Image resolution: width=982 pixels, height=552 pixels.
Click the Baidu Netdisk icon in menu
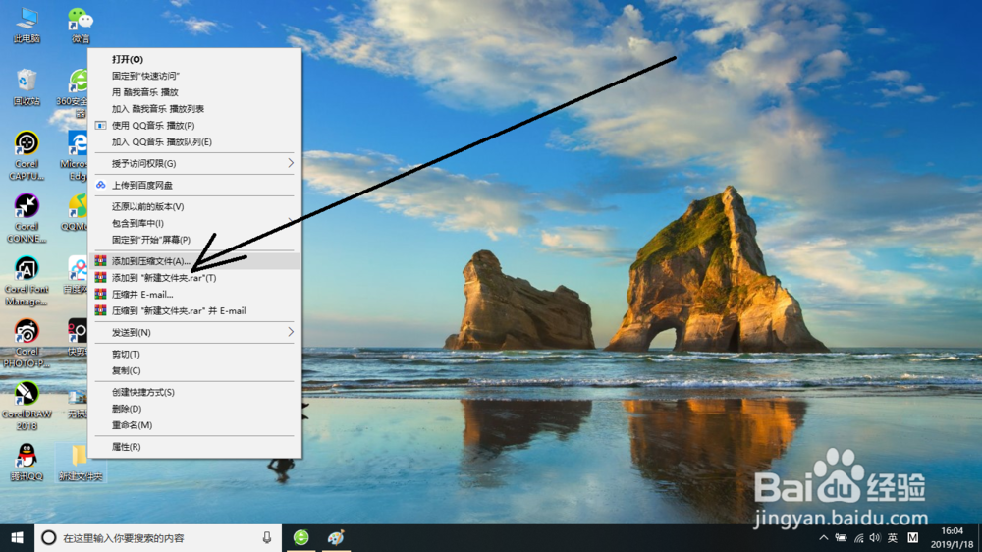click(100, 185)
